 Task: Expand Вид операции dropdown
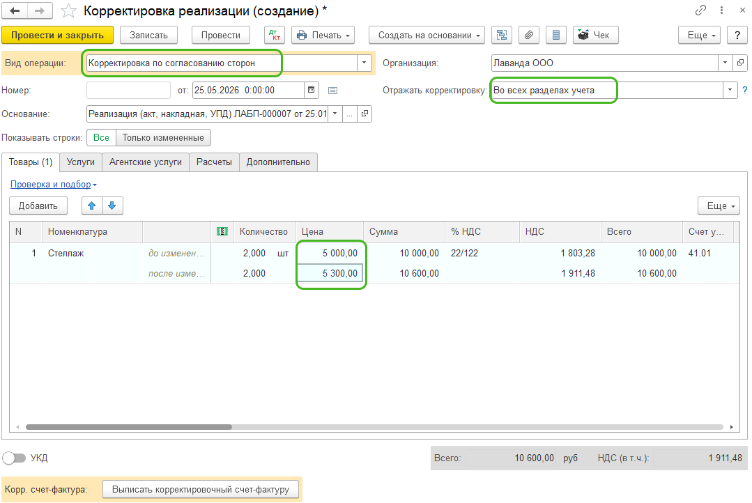click(x=364, y=63)
